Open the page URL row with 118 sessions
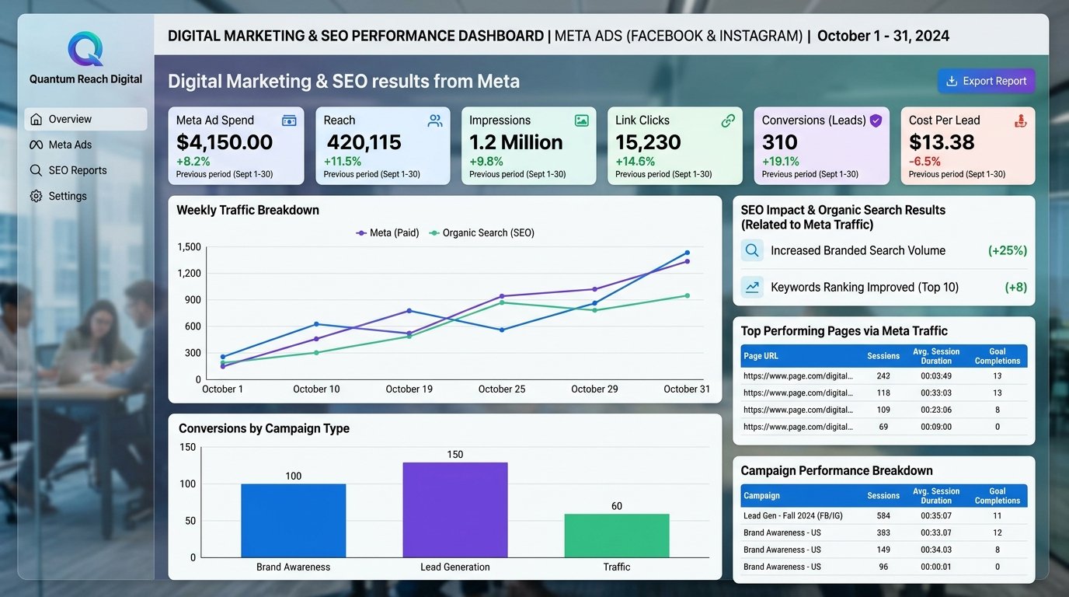Image resolution: width=1069 pixels, height=597 pixels. tap(884, 393)
